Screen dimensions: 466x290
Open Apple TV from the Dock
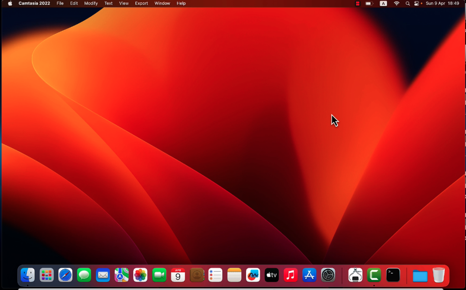[x=272, y=275]
